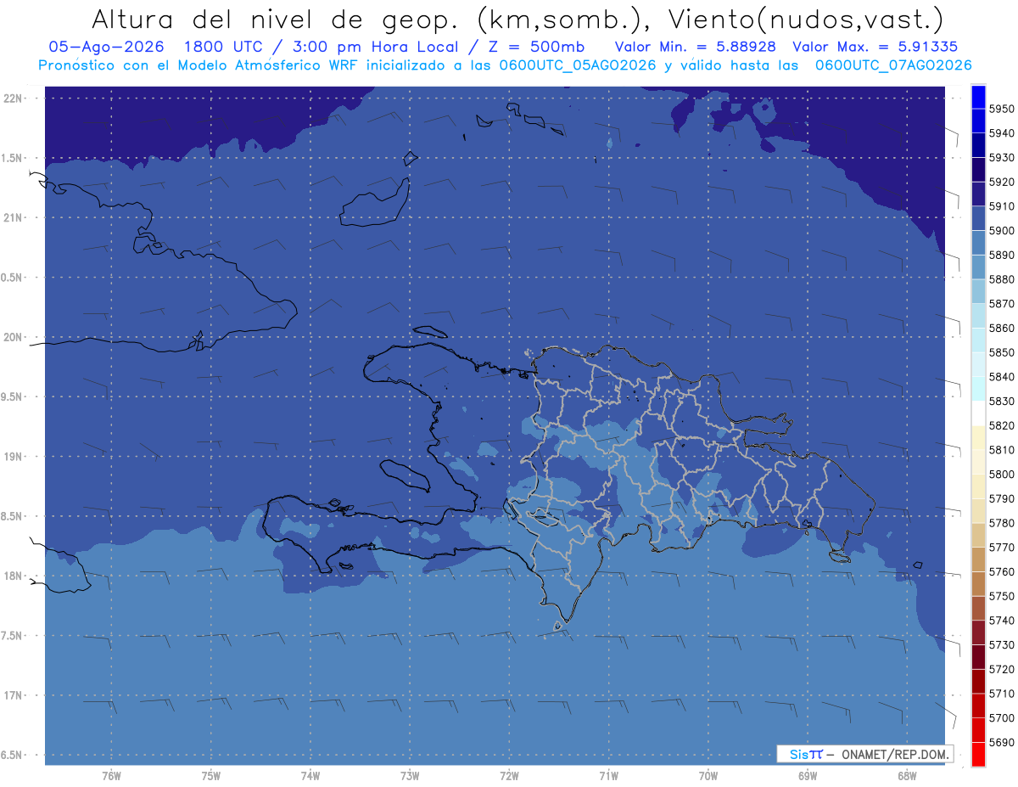Click the '5730' color bar label

pos(1002,645)
